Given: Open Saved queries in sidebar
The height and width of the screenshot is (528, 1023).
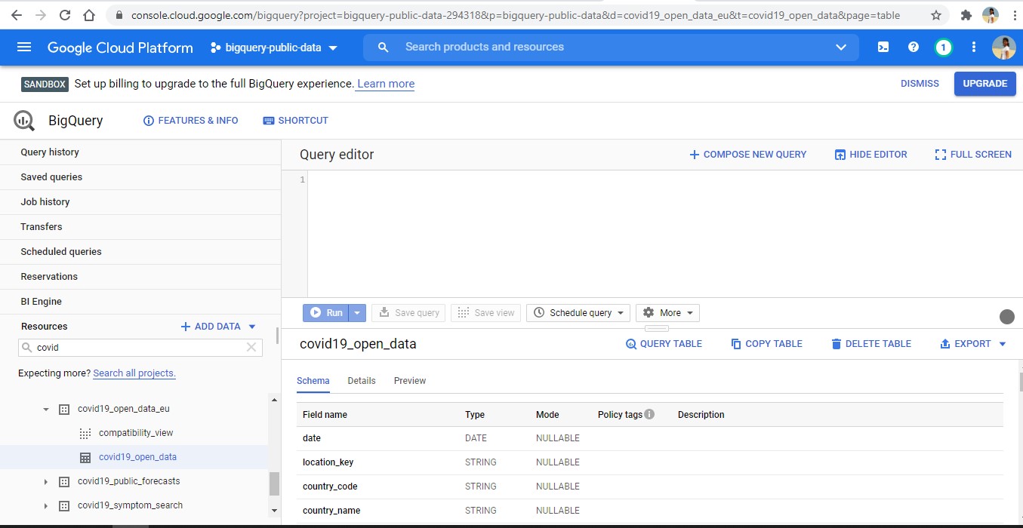Looking at the screenshot, I should pos(51,177).
